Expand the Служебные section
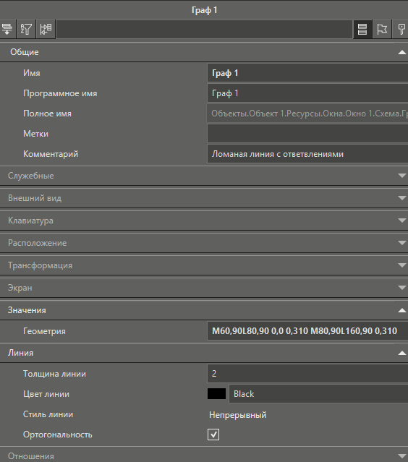 click(401, 176)
